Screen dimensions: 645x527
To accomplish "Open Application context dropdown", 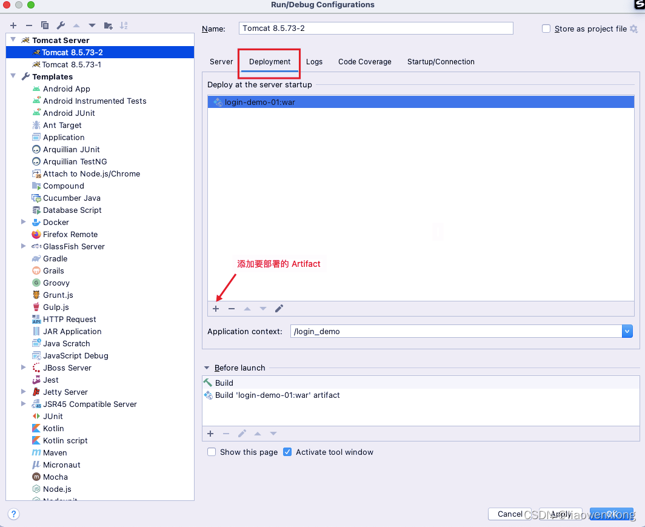I will pos(627,331).
